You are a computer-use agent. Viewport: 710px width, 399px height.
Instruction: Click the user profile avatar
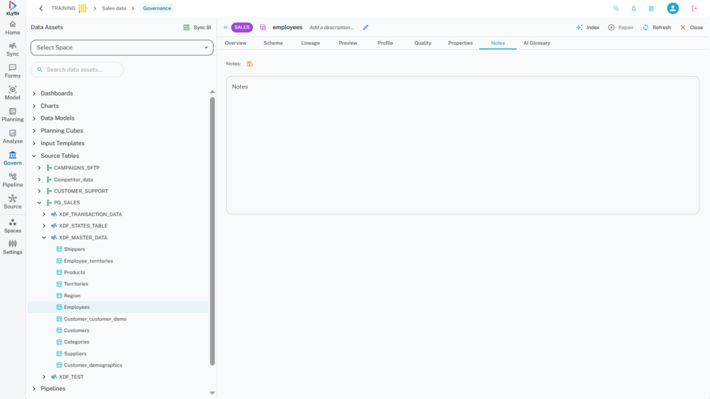pyautogui.click(x=673, y=8)
